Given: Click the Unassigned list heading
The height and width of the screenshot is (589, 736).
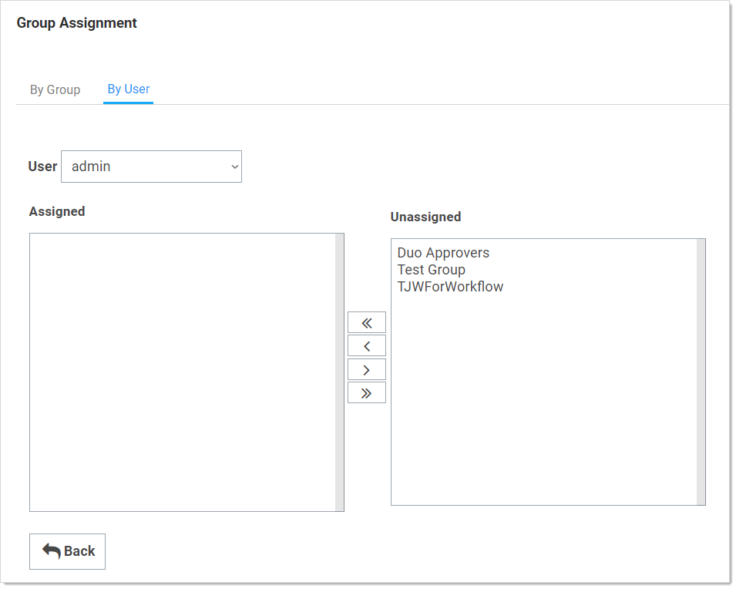Looking at the screenshot, I should 425,217.
